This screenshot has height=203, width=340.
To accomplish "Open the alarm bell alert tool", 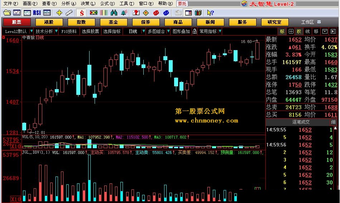I will coord(124,13).
